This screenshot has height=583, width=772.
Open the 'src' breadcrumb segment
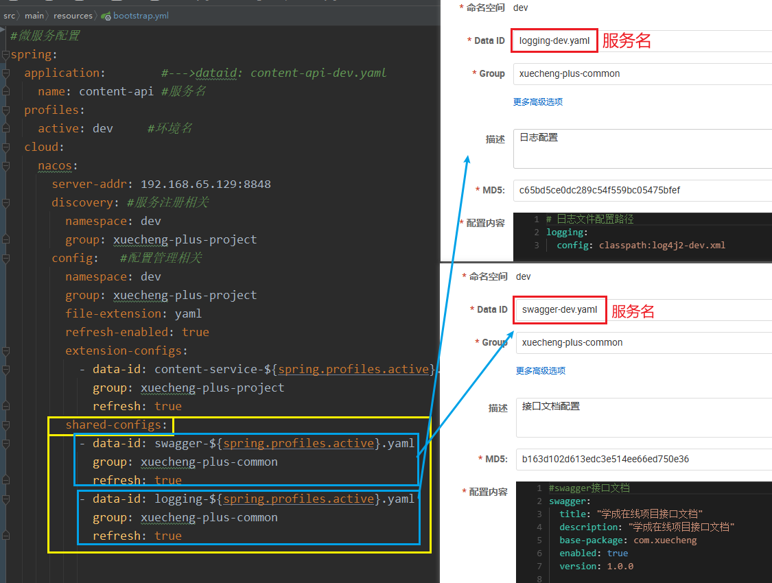pos(9,16)
